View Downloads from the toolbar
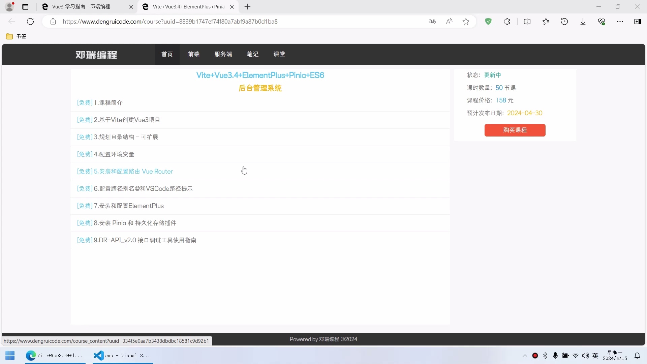647x364 pixels. click(583, 21)
